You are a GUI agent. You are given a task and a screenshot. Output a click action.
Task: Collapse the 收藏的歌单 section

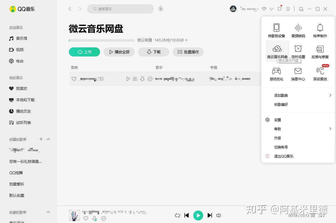[x=48, y=212]
